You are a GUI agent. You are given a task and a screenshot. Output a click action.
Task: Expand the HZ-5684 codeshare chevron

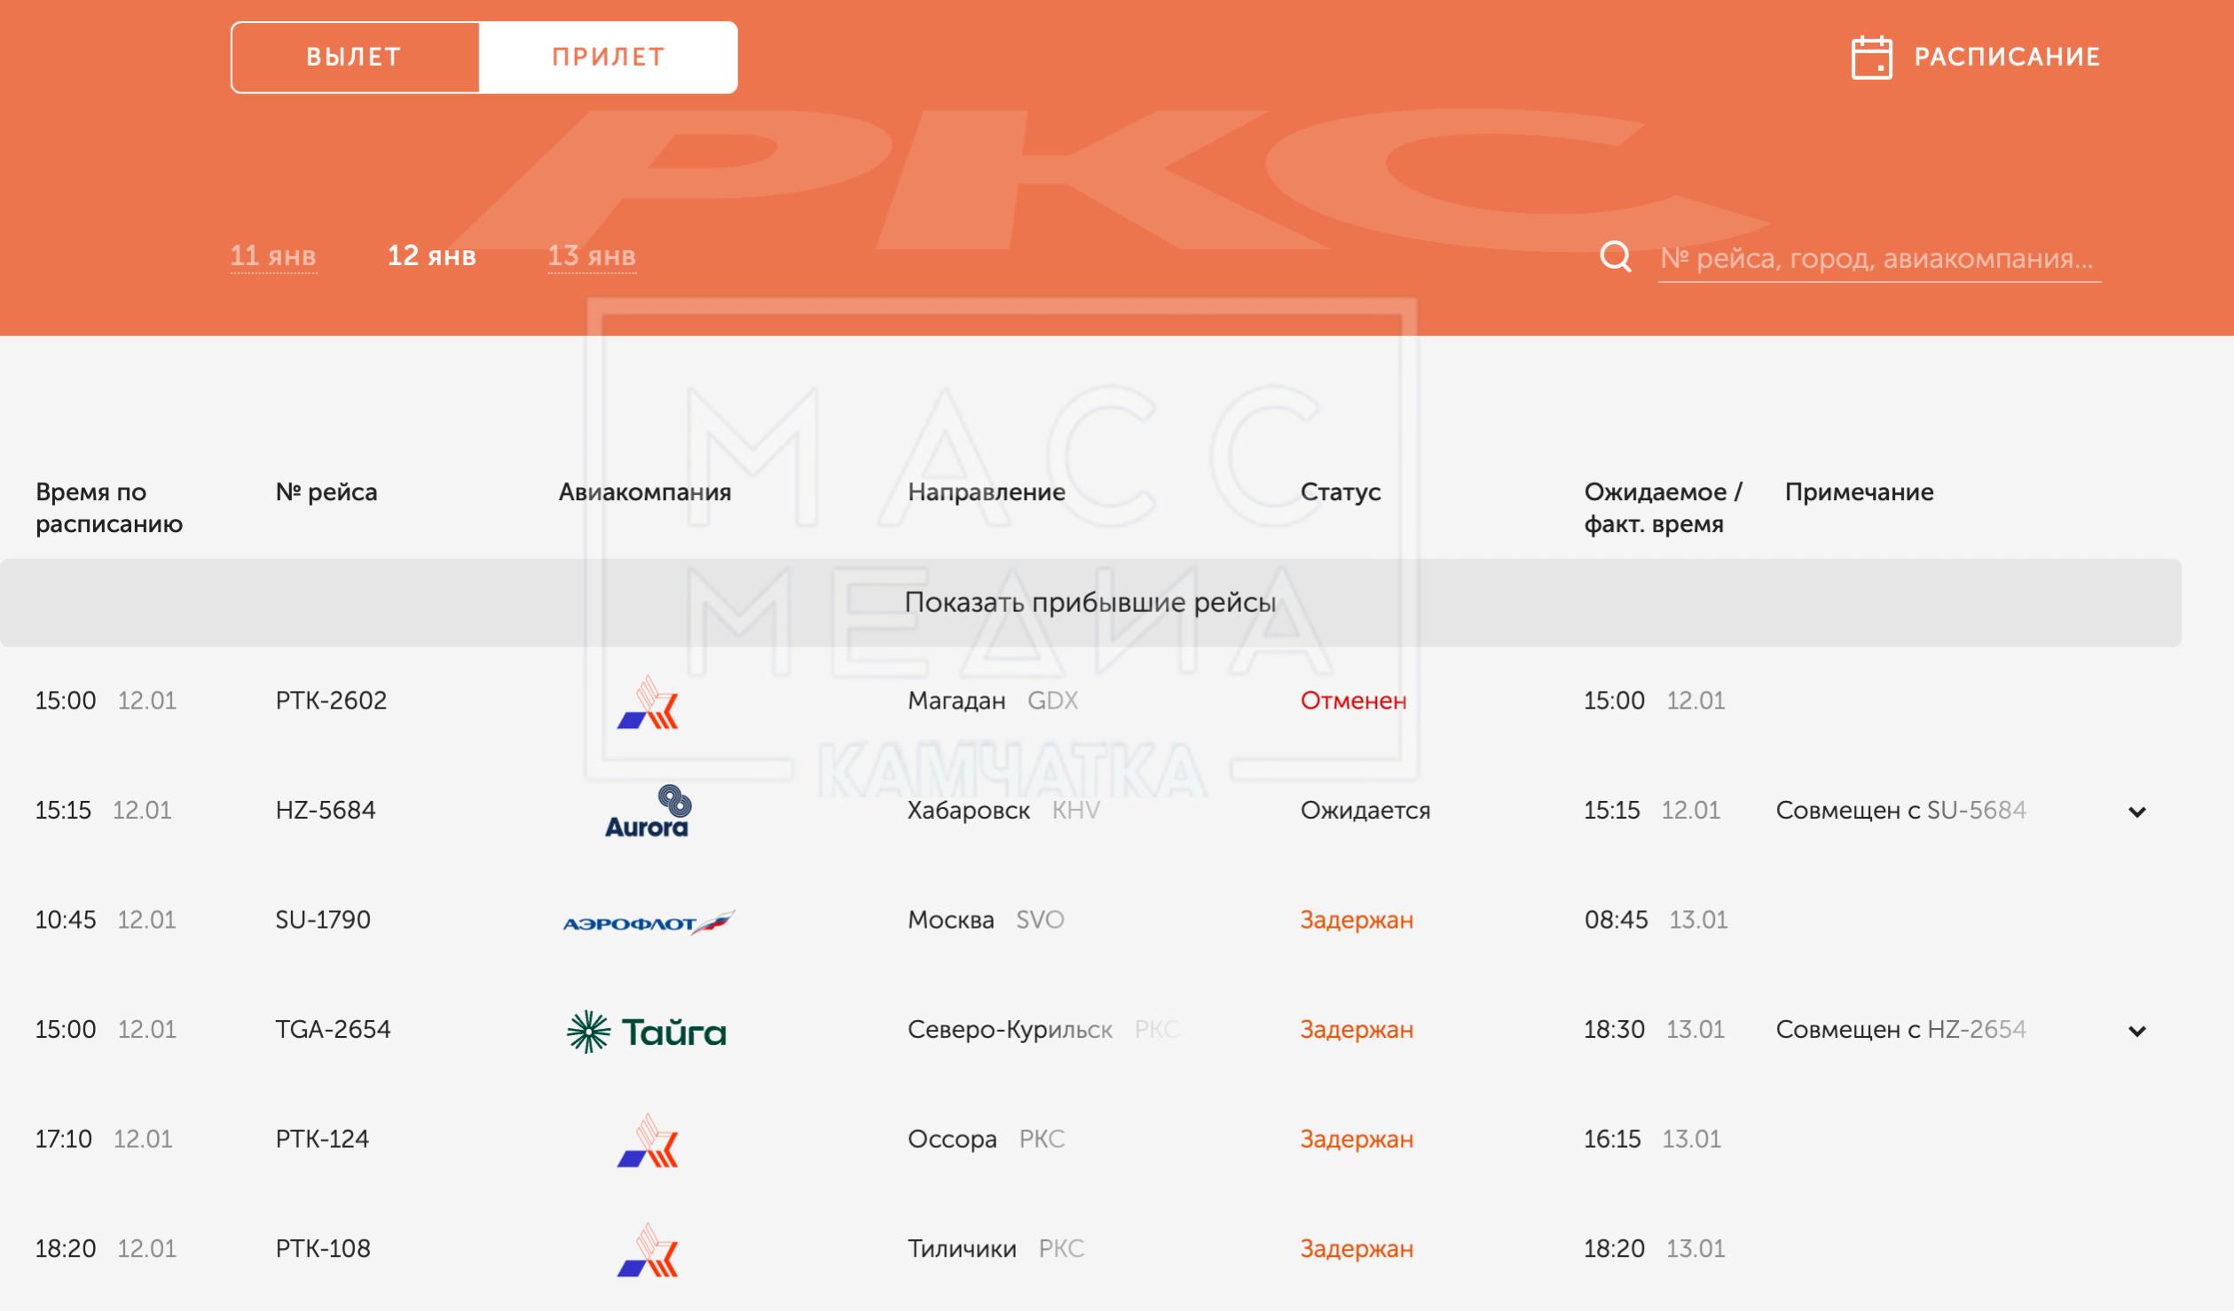coord(2136,812)
